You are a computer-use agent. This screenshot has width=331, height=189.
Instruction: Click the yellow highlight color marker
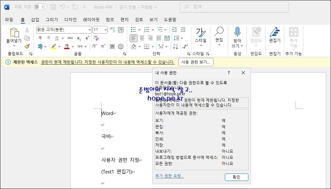[54, 46]
